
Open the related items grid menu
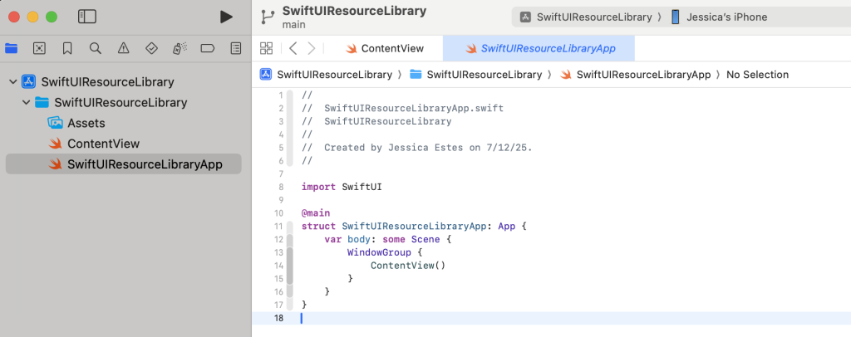pos(267,48)
